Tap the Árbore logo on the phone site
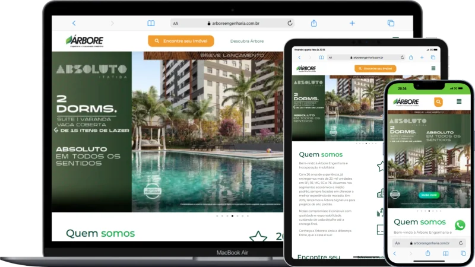Image resolution: width=475 pixels, height=267 pixels. pyautogui.click(x=406, y=102)
